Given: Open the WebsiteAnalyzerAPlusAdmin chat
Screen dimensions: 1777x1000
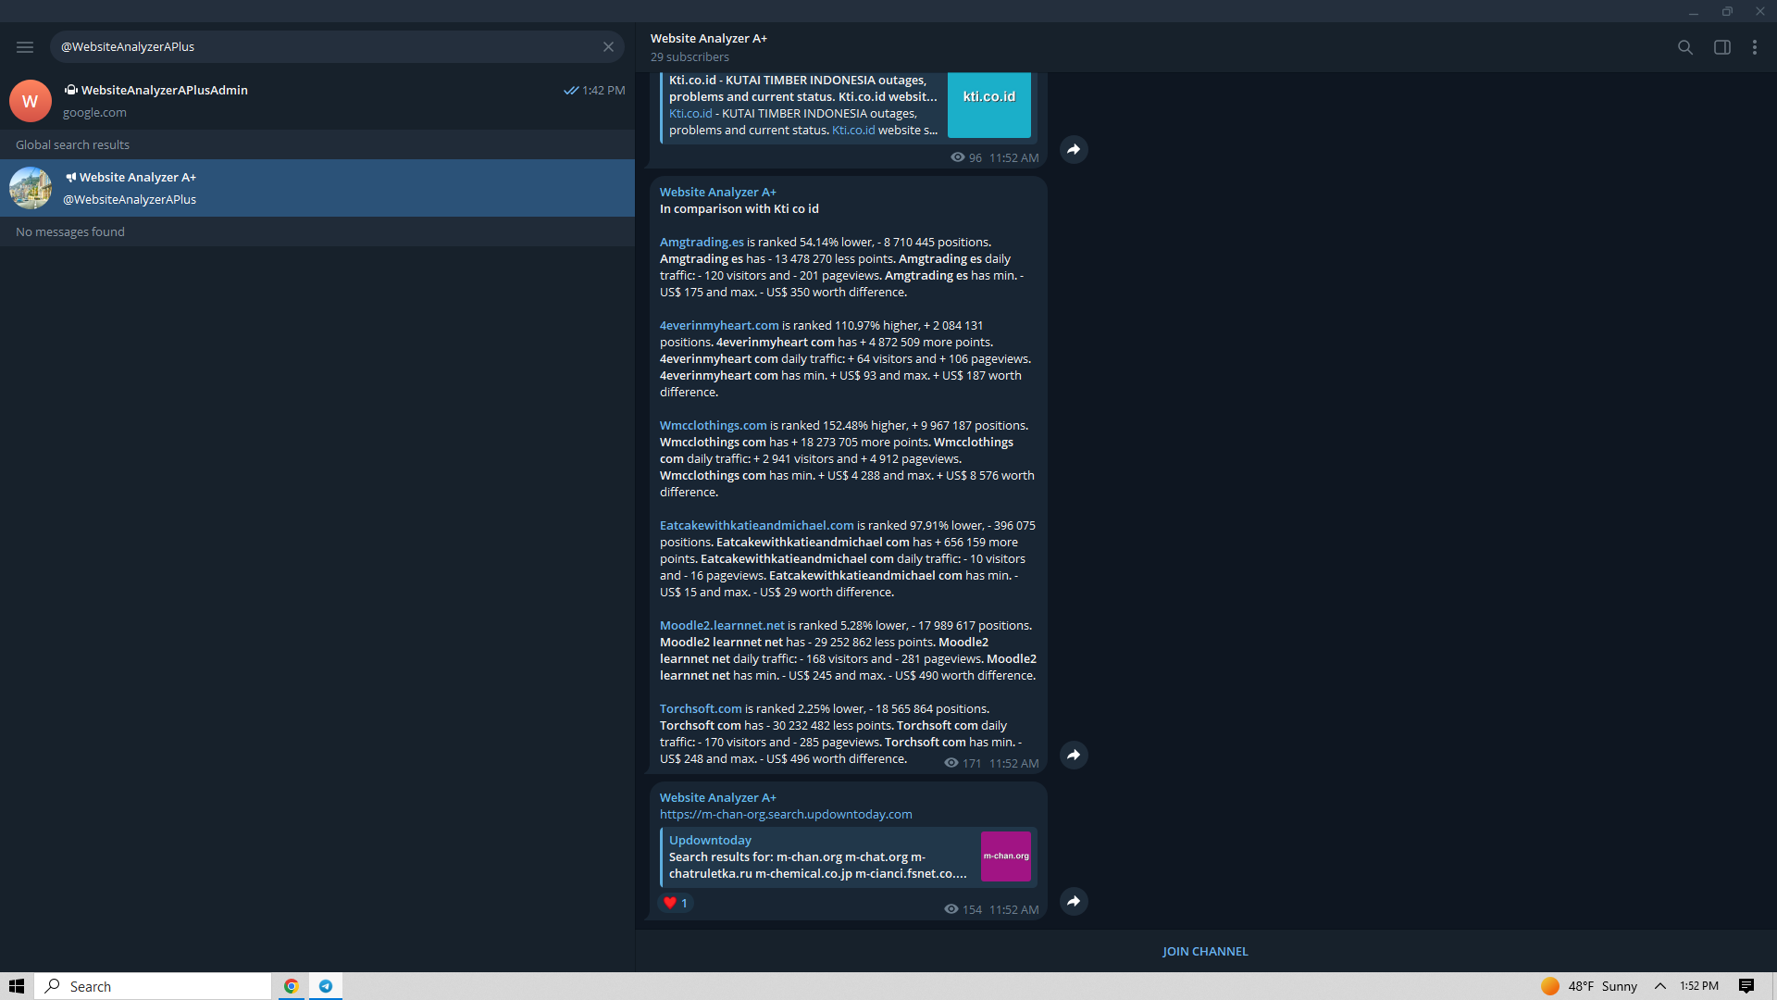Looking at the screenshot, I should [x=317, y=101].
